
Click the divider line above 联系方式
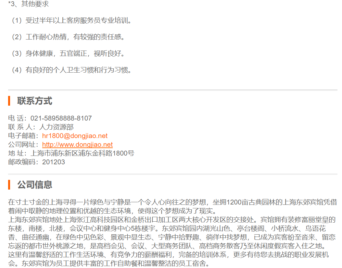tap(172, 90)
